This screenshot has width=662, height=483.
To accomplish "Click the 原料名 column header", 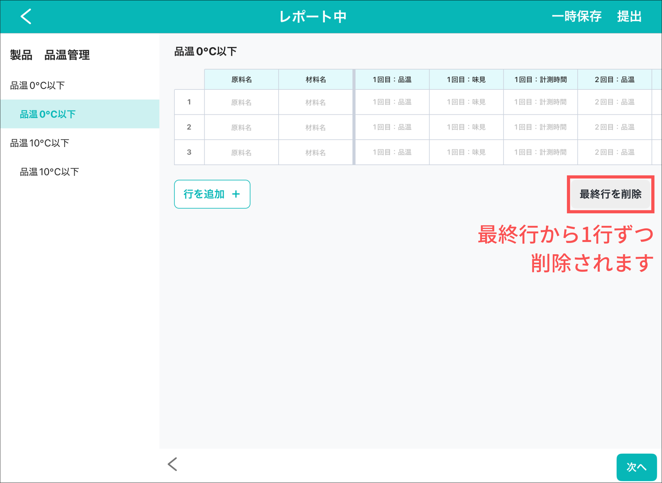I will pyautogui.click(x=241, y=79).
